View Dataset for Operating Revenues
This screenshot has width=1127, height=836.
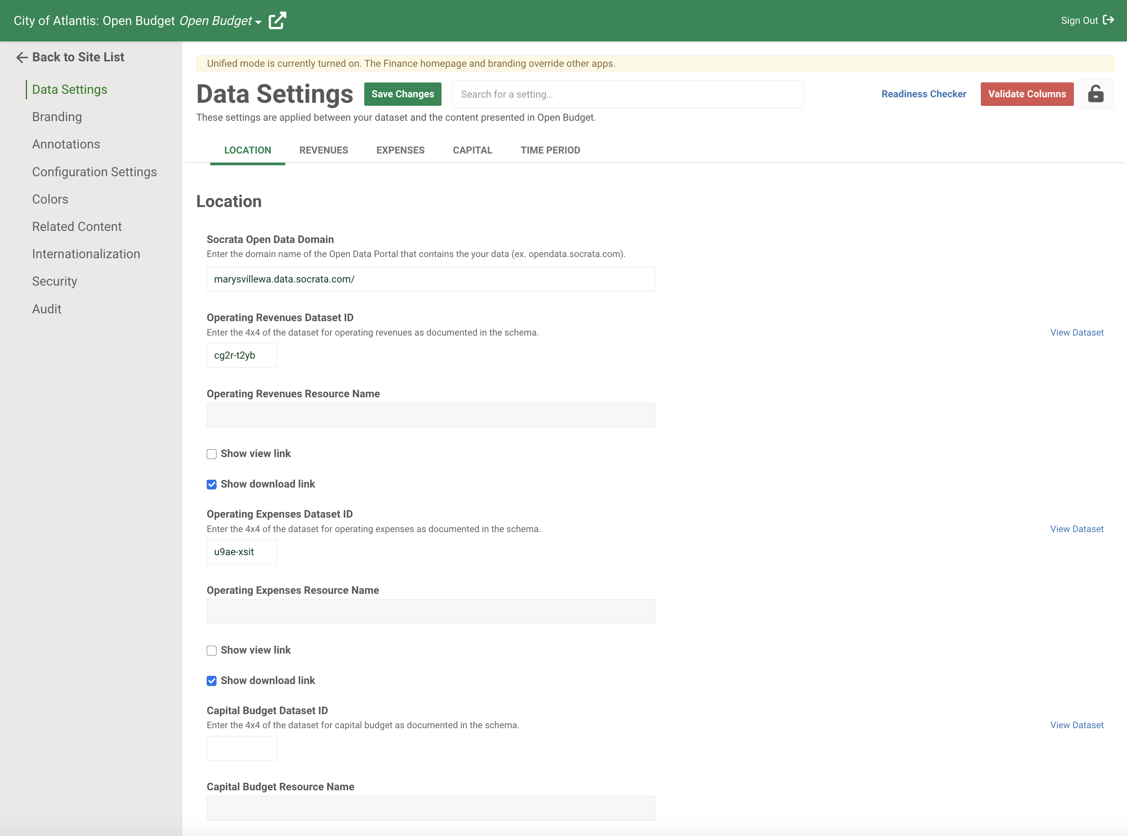pos(1077,332)
